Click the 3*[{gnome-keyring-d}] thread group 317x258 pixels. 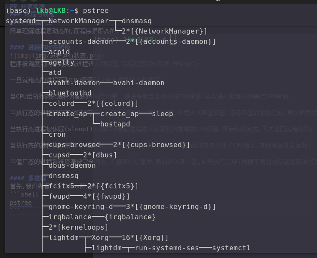click(171, 207)
